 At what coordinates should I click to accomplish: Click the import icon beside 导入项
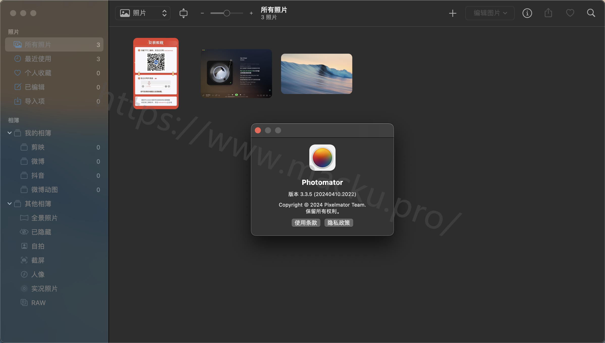17,101
